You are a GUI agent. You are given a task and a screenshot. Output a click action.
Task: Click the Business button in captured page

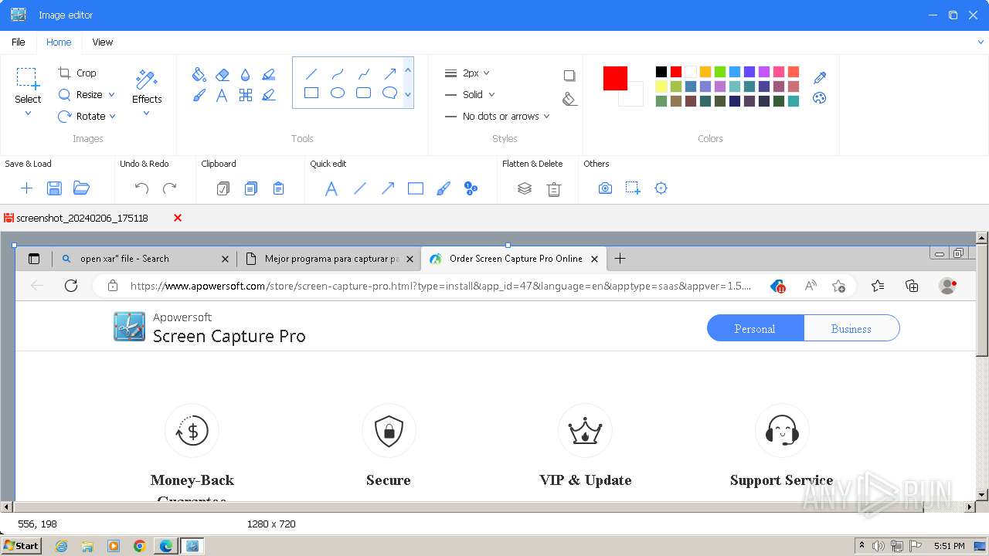(x=851, y=328)
